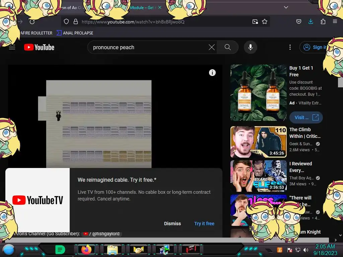
Task: Open the @fishgaylord channel link
Action: 102,234
